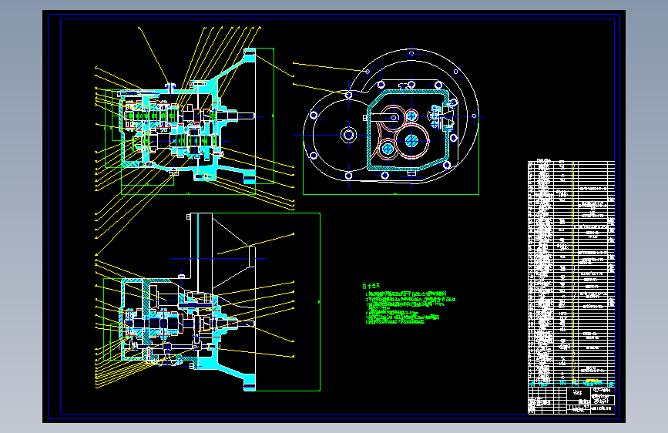Select the hatched housing outline in the circular end view
The height and width of the screenshot is (433, 668).
[x=408, y=130]
